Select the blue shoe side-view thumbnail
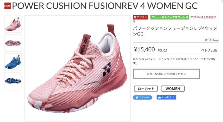This screenshot has height=122, width=223. (x=13, y=62)
